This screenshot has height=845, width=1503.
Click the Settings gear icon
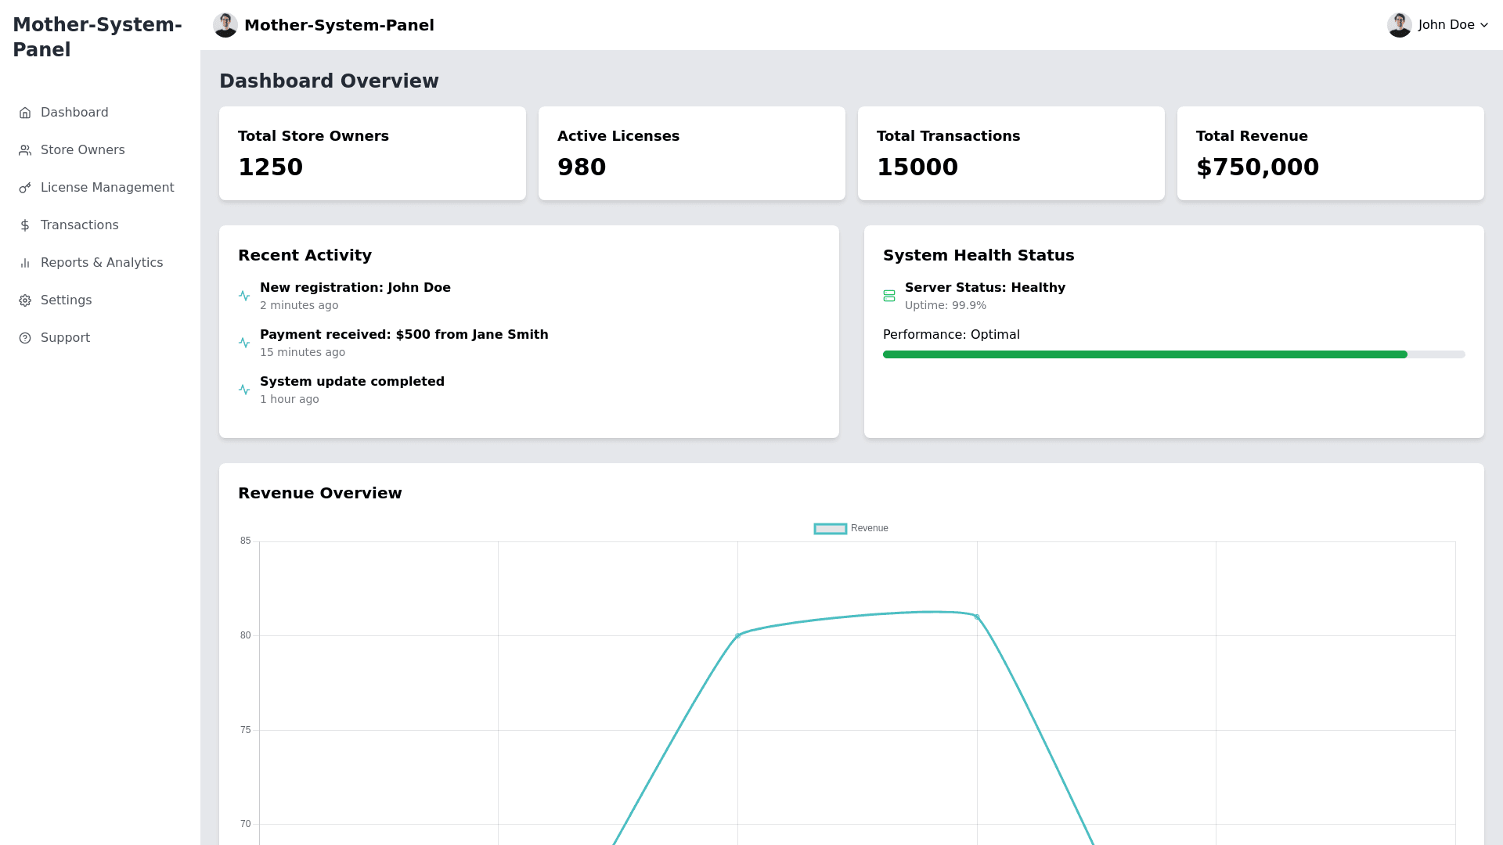click(x=25, y=300)
